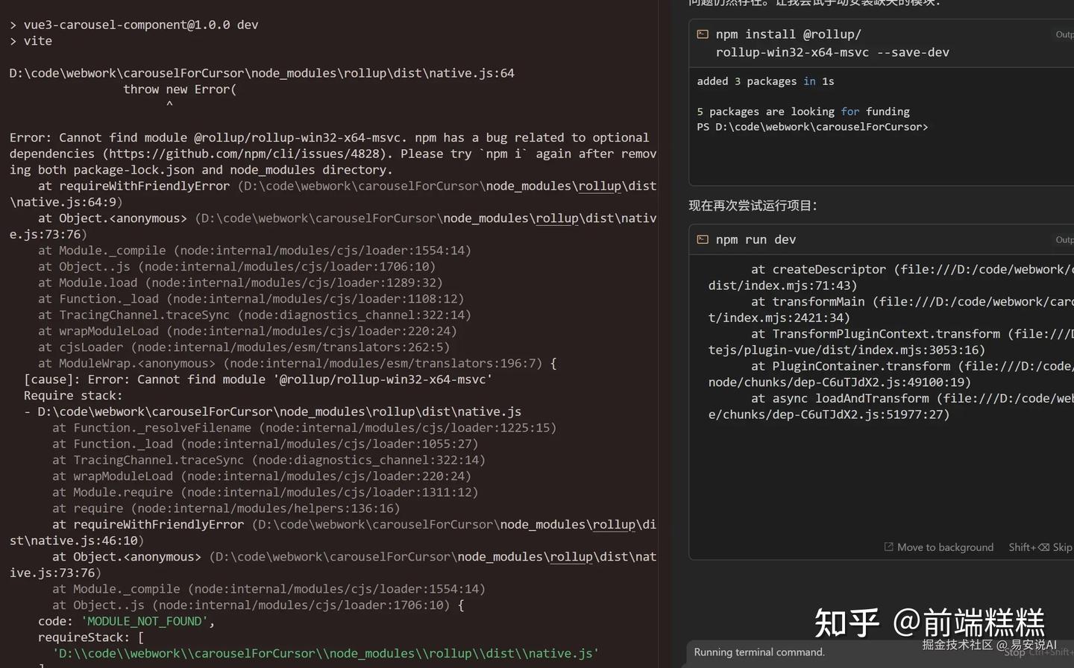This screenshot has height=668, width=1074.
Task: Click the Move to background pop-out icon
Action: click(x=888, y=547)
